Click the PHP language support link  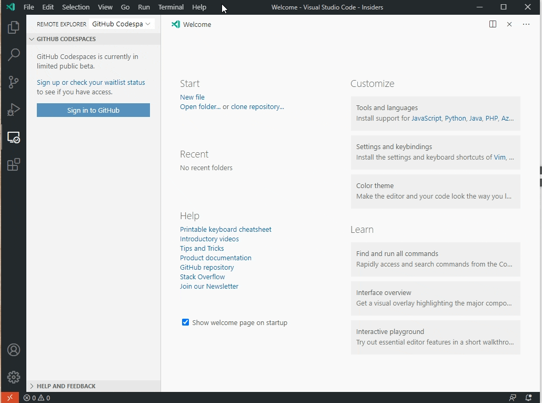click(491, 119)
